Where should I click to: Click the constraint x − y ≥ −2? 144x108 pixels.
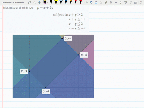click(77, 28)
